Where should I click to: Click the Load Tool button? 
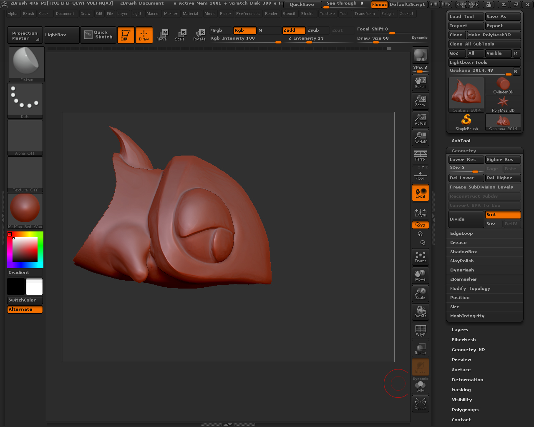[x=466, y=17]
